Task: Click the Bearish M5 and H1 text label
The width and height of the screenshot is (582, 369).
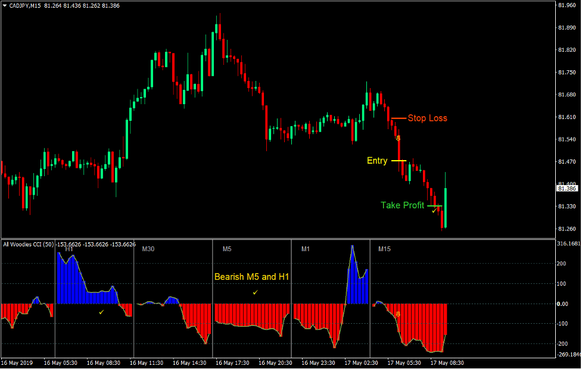Action: tap(251, 277)
